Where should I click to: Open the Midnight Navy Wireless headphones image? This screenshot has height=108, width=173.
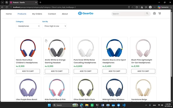[x=114, y=88]
